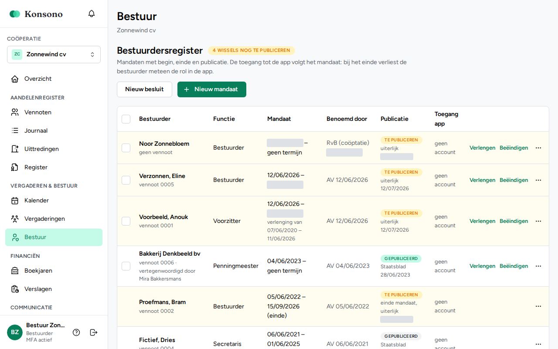Image resolution: width=558 pixels, height=349 pixels.
Task: Open more options for Bakkerij Denkbeeld bv
Action: click(x=538, y=266)
